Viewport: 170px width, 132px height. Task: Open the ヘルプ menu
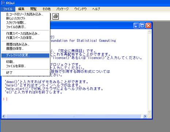click(x=96, y=9)
